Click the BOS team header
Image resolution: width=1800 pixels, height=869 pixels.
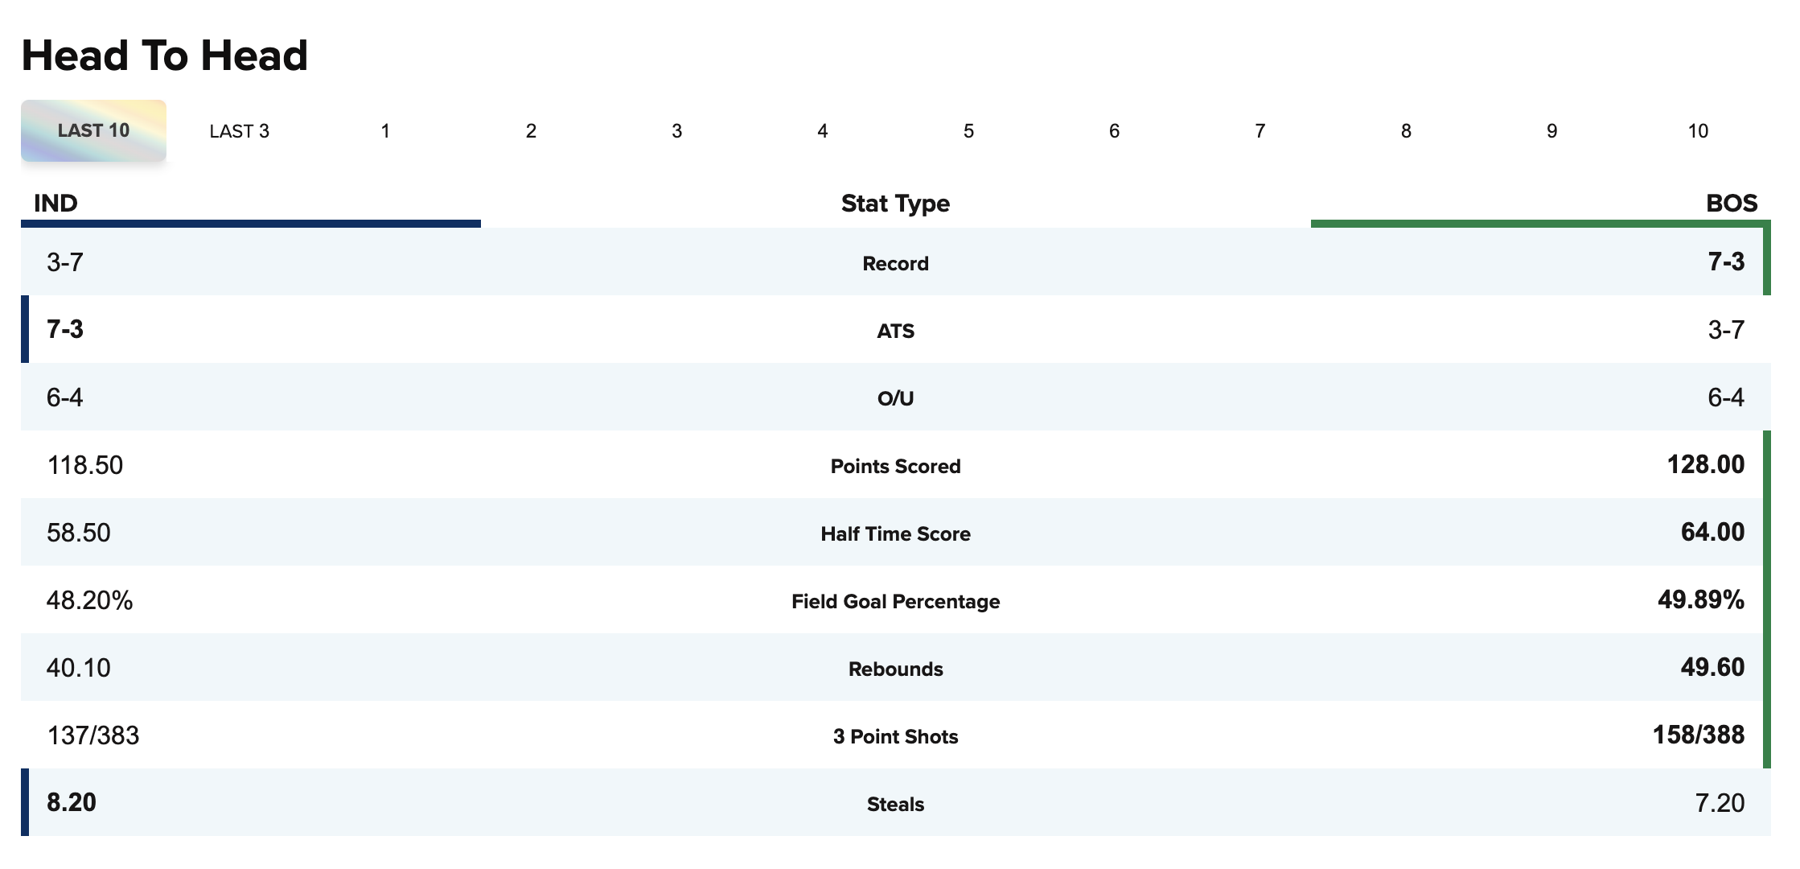coord(1732,203)
